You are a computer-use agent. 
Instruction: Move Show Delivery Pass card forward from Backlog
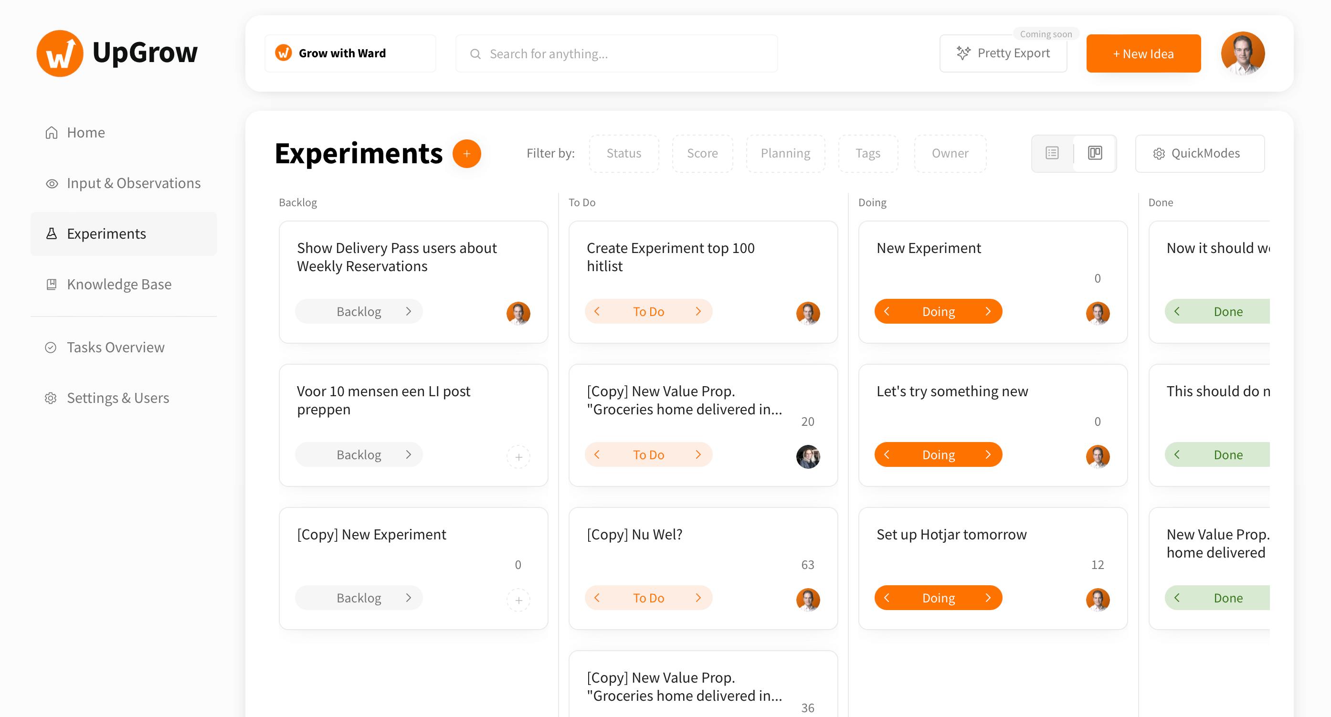pos(408,311)
